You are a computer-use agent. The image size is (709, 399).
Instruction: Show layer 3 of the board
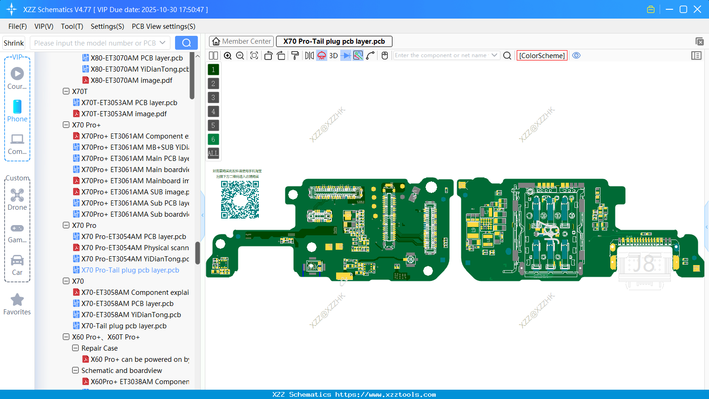(213, 97)
